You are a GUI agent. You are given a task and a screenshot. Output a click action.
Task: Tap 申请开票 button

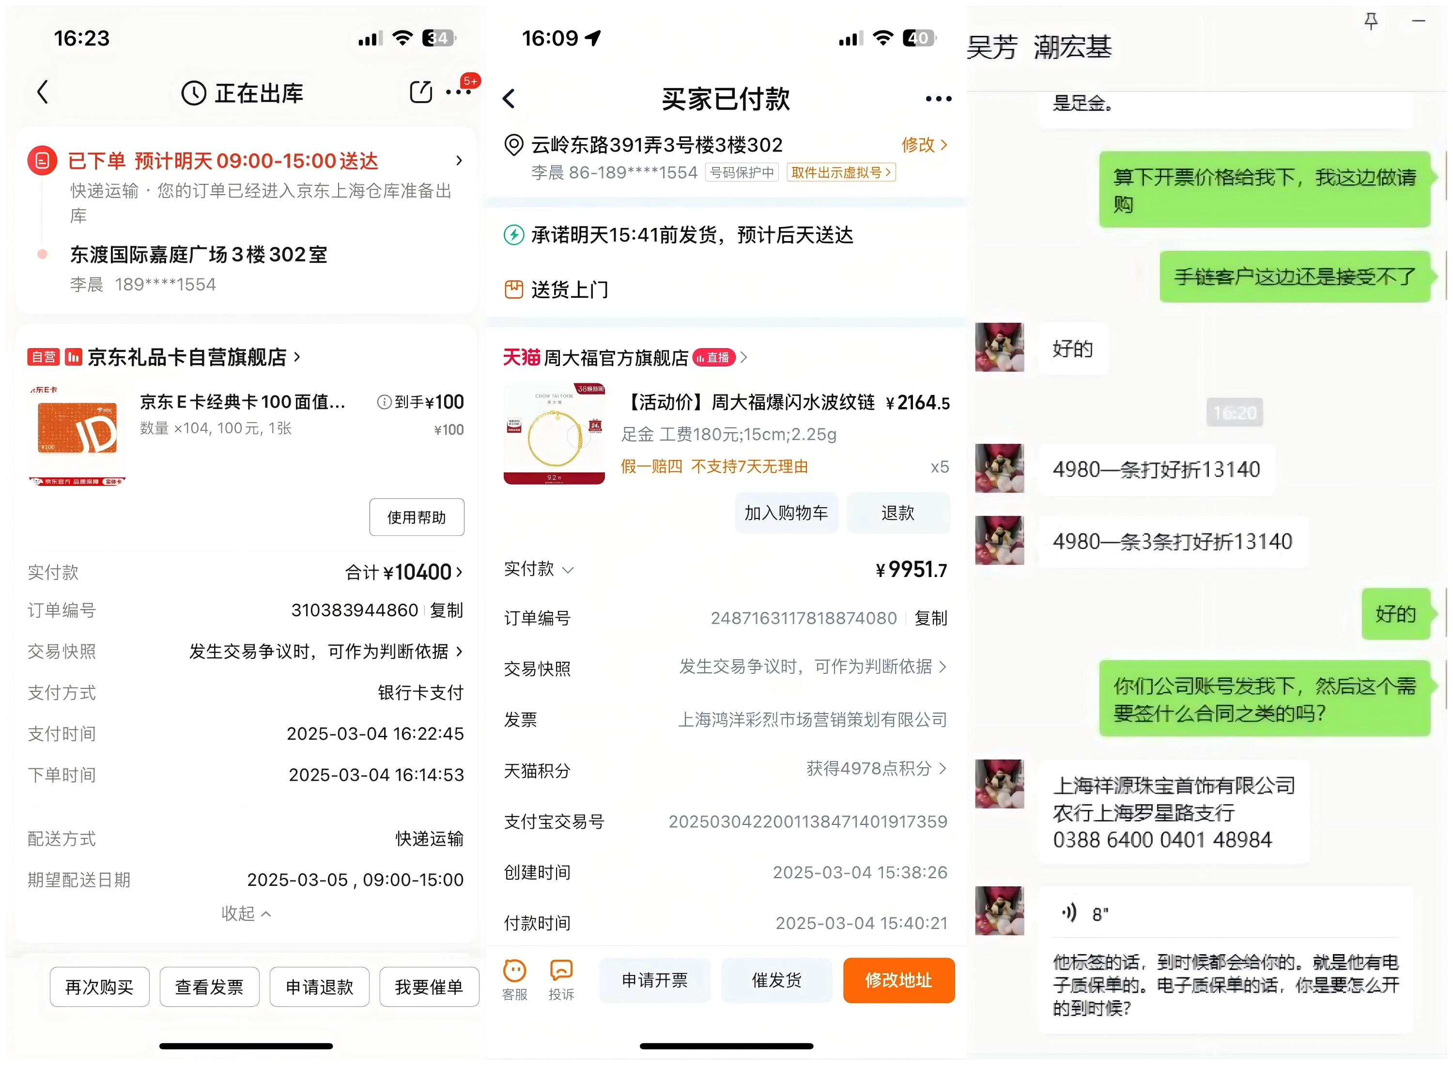click(655, 981)
